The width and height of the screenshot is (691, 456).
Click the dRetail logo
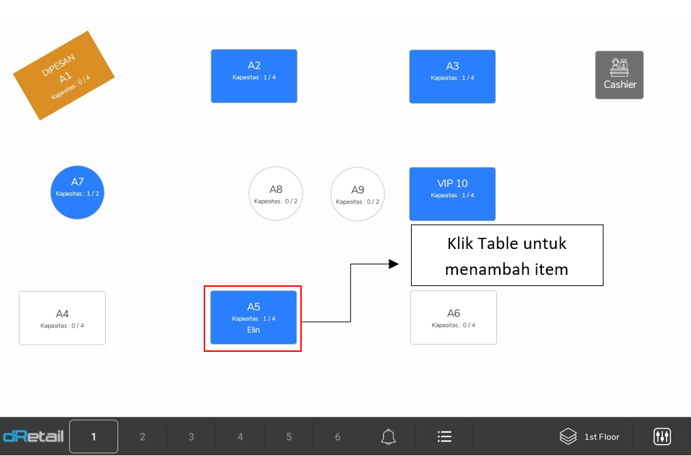tap(34, 436)
